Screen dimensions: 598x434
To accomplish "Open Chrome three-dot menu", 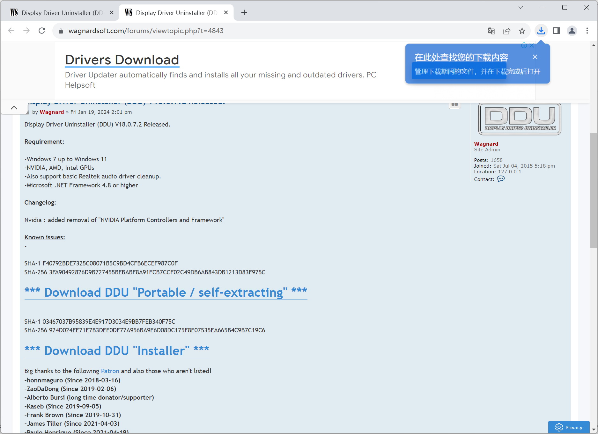I will pos(587,31).
